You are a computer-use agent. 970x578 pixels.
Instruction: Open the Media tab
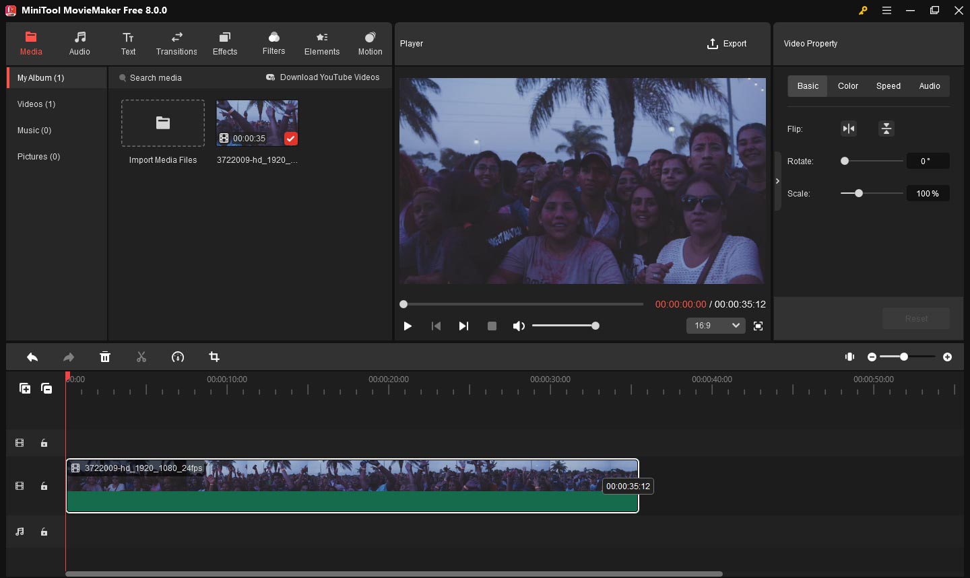click(31, 44)
